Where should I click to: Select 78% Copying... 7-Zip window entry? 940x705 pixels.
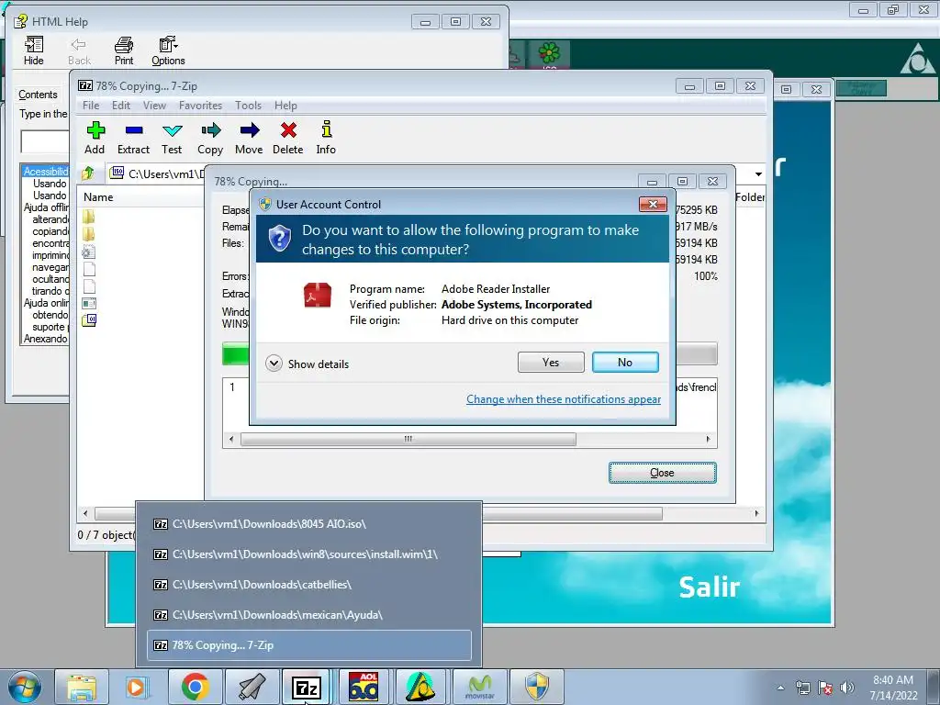[309, 645]
